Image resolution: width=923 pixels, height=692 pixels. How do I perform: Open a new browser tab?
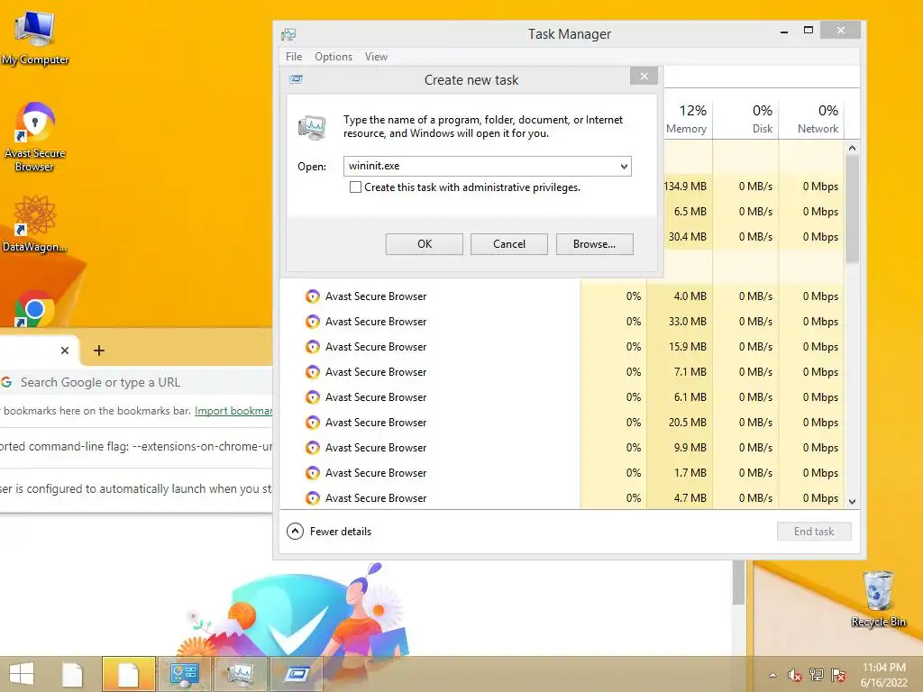(x=99, y=351)
